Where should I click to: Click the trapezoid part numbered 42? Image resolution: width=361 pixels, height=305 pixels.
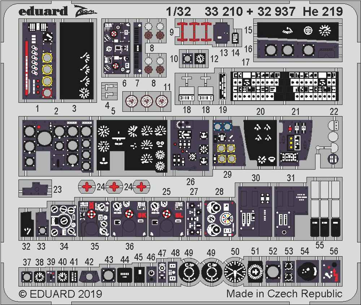point(88,277)
